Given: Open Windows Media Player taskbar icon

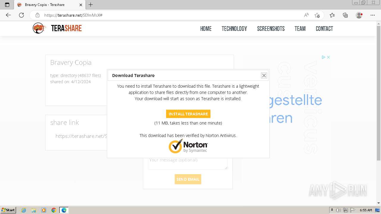Looking at the screenshot, I should point(44,210).
